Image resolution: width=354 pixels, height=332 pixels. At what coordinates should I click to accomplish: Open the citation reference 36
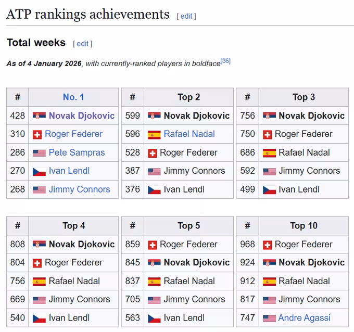coord(225,61)
